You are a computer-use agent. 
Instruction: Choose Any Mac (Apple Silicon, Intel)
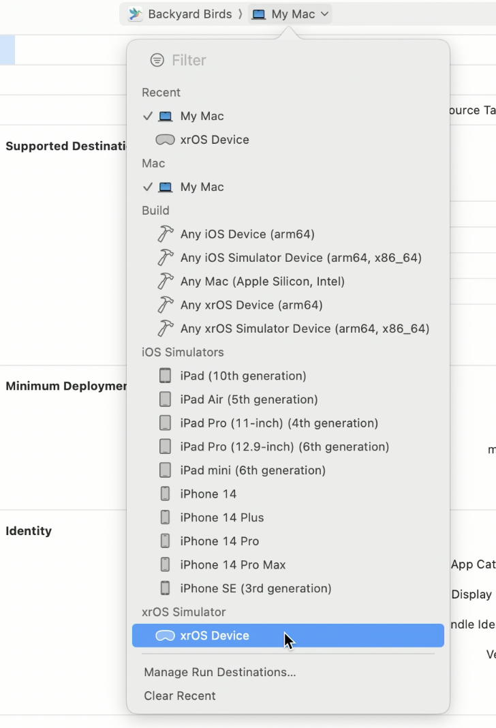coord(288,282)
